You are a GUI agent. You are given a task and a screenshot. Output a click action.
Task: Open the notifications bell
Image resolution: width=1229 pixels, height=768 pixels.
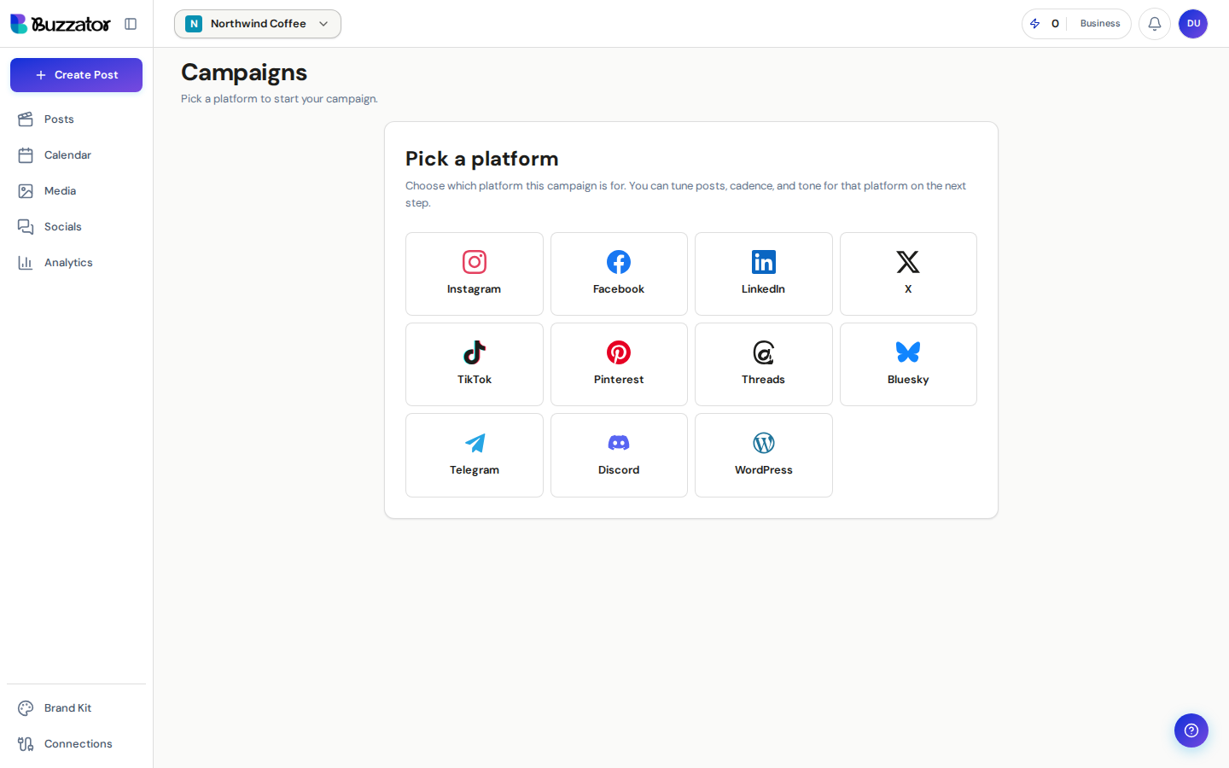(1154, 24)
